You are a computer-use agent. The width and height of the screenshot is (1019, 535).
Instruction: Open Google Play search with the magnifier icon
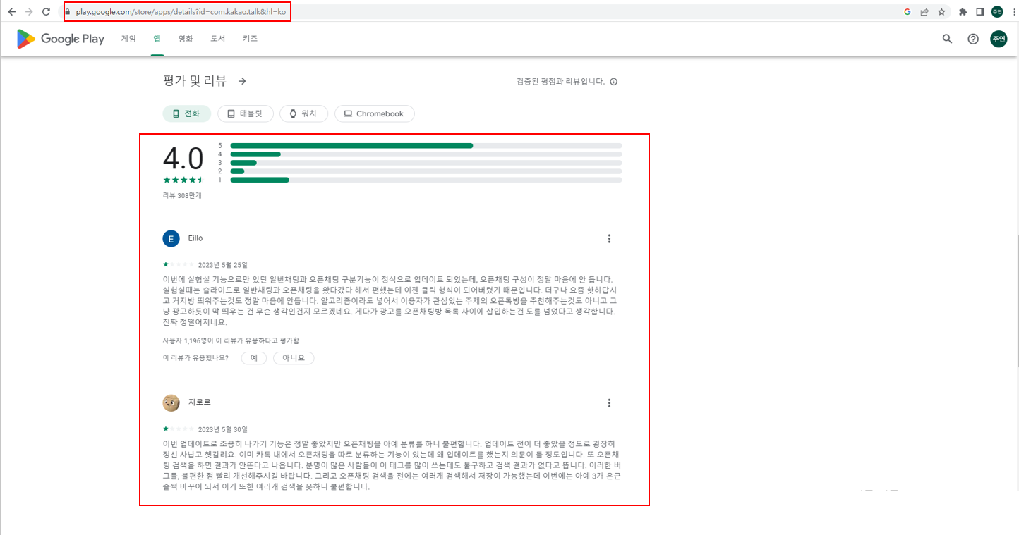tap(948, 39)
